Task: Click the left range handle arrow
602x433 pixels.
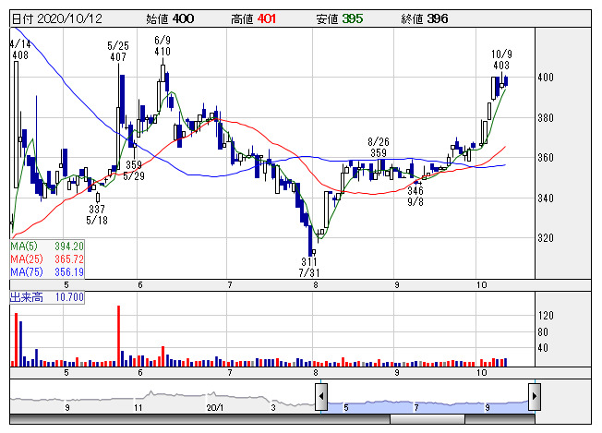Action: tap(320, 398)
